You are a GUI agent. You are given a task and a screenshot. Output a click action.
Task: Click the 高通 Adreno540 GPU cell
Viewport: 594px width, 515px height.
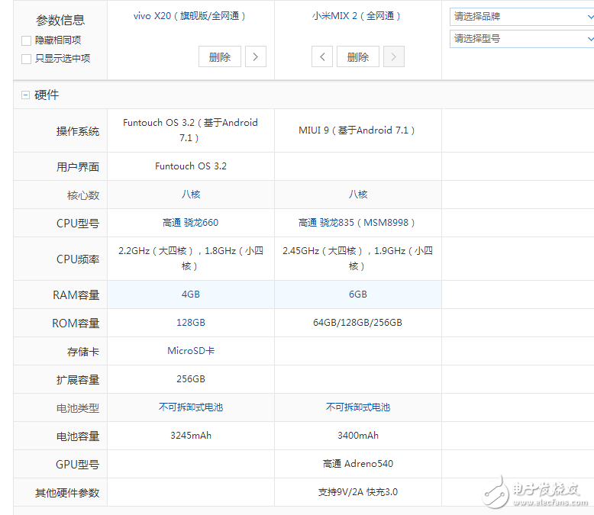(x=358, y=464)
